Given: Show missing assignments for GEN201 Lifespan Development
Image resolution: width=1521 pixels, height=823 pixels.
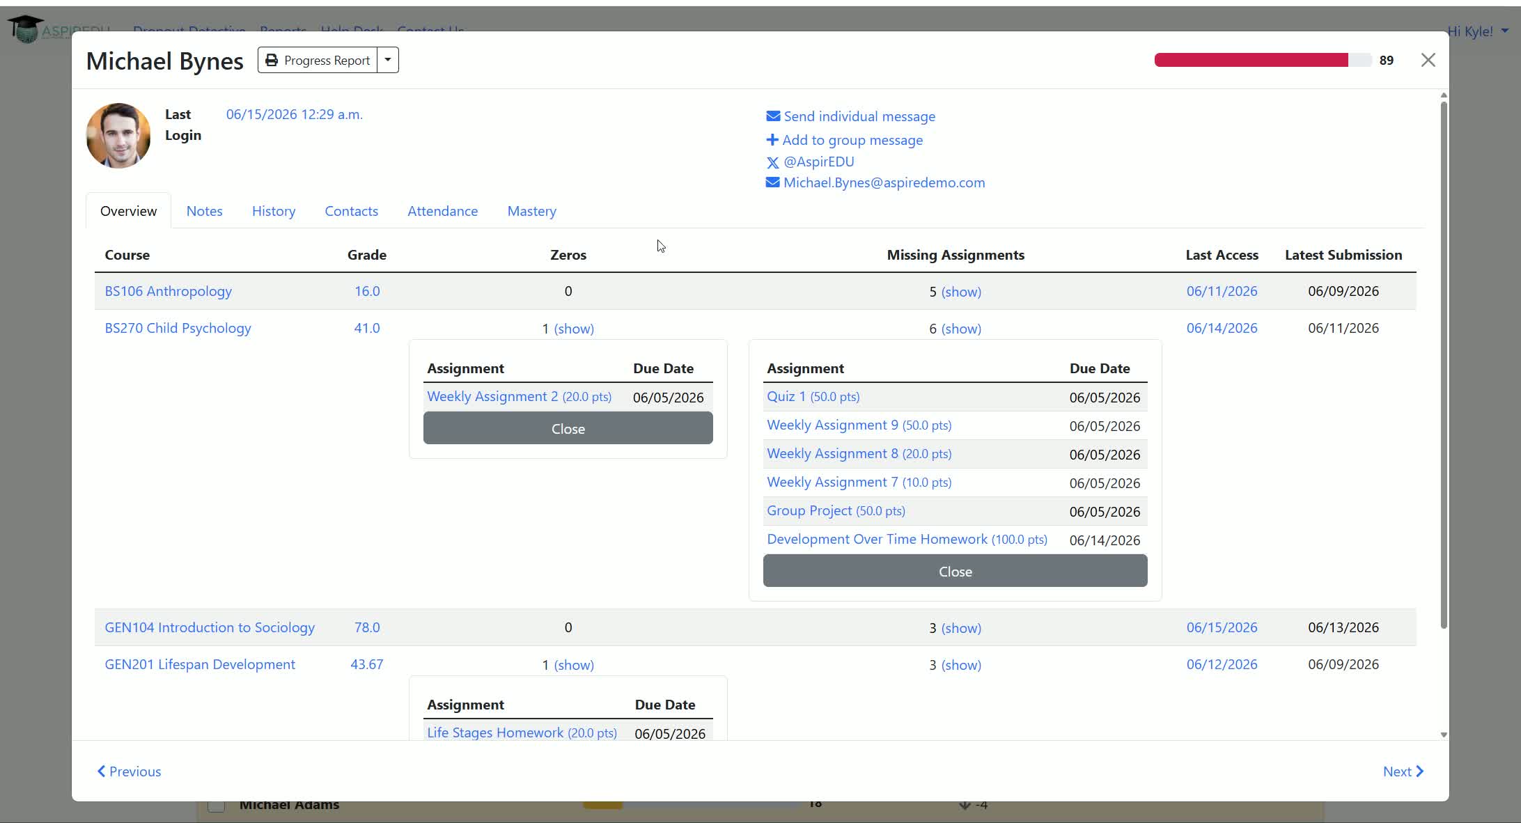Looking at the screenshot, I should click(x=961, y=665).
